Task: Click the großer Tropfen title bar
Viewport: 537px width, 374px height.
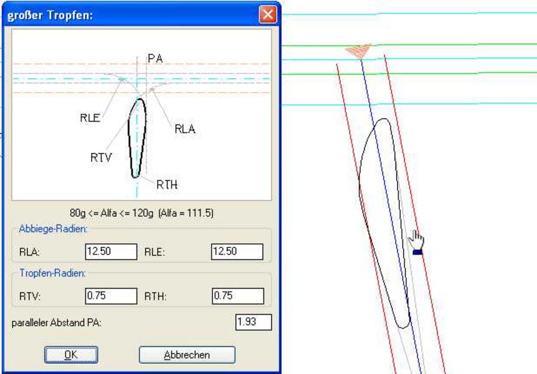Action: point(125,14)
